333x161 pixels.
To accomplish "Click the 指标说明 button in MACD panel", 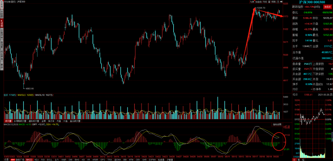I will (277, 124).
